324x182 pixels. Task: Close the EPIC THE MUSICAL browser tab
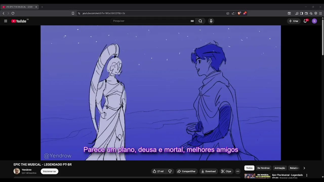point(36,7)
